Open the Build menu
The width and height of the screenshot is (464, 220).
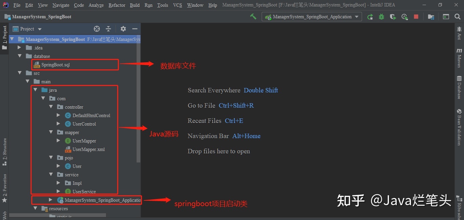point(135,5)
